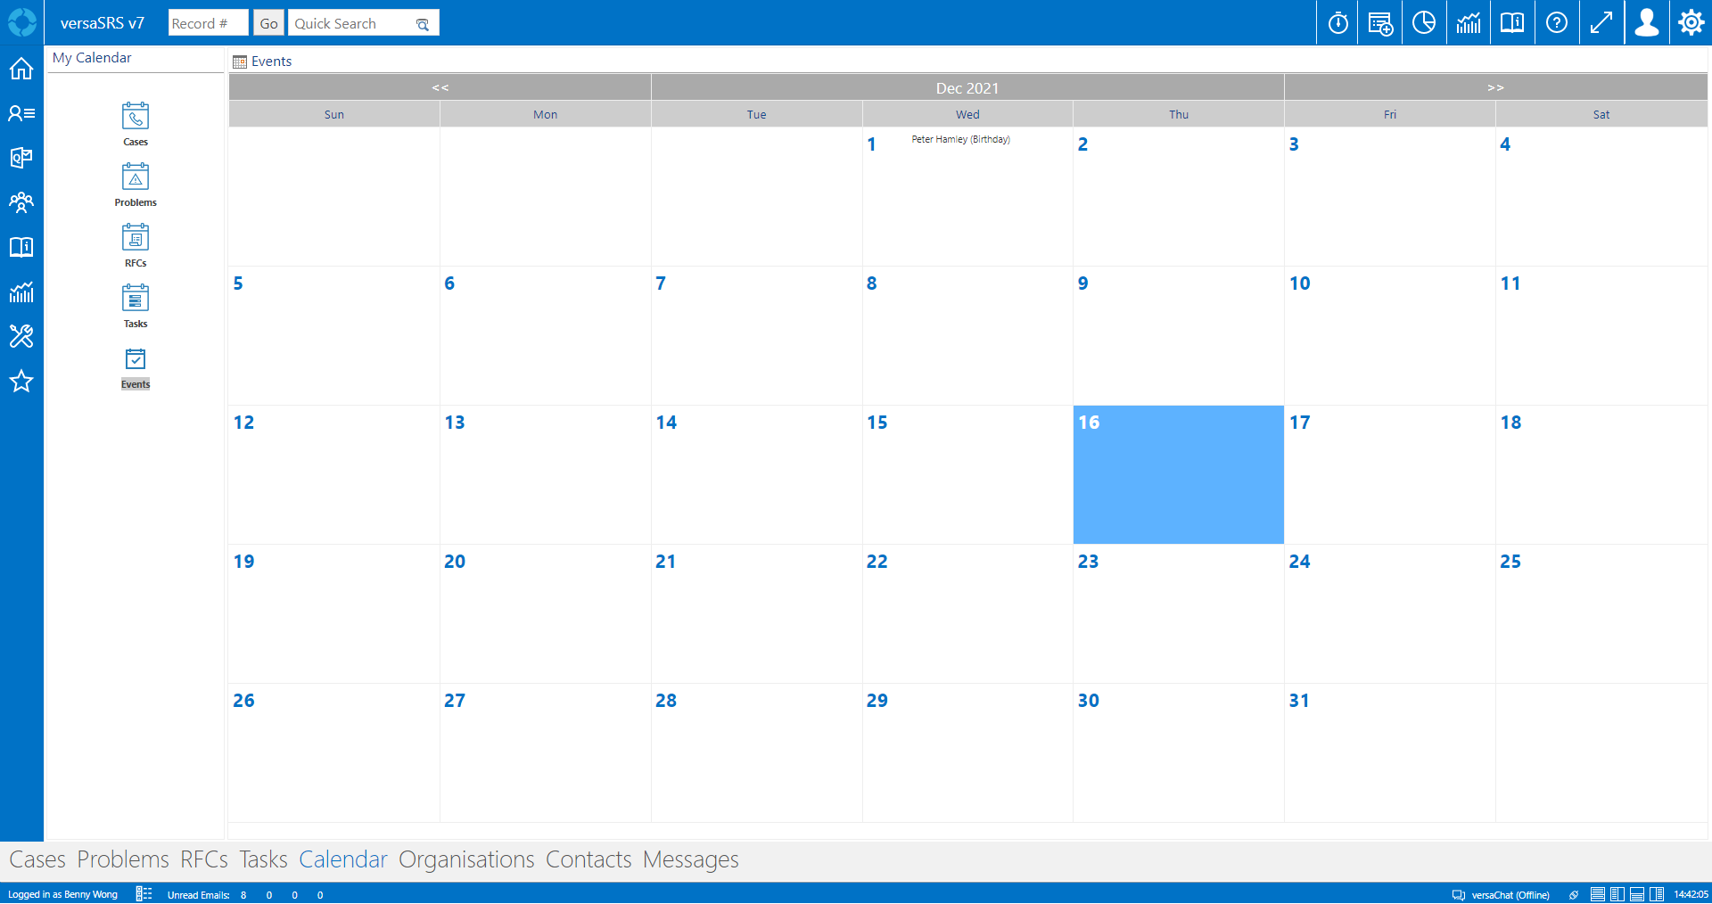The image size is (1712, 904).
Task: Switch to the Organisations tab
Action: click(466, 859)
